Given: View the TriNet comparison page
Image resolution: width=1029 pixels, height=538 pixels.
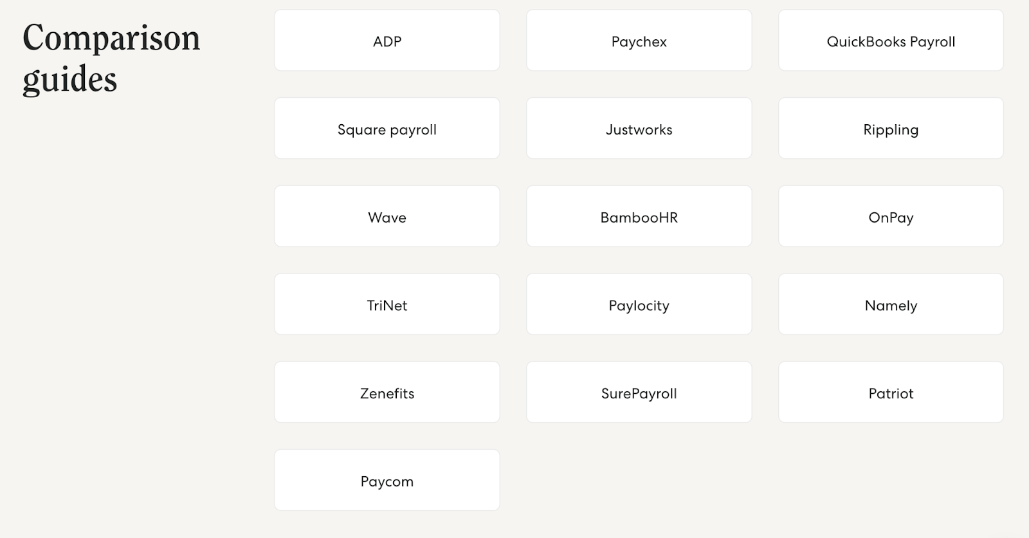Looking at the screenshot, I should tap(387, 304).
